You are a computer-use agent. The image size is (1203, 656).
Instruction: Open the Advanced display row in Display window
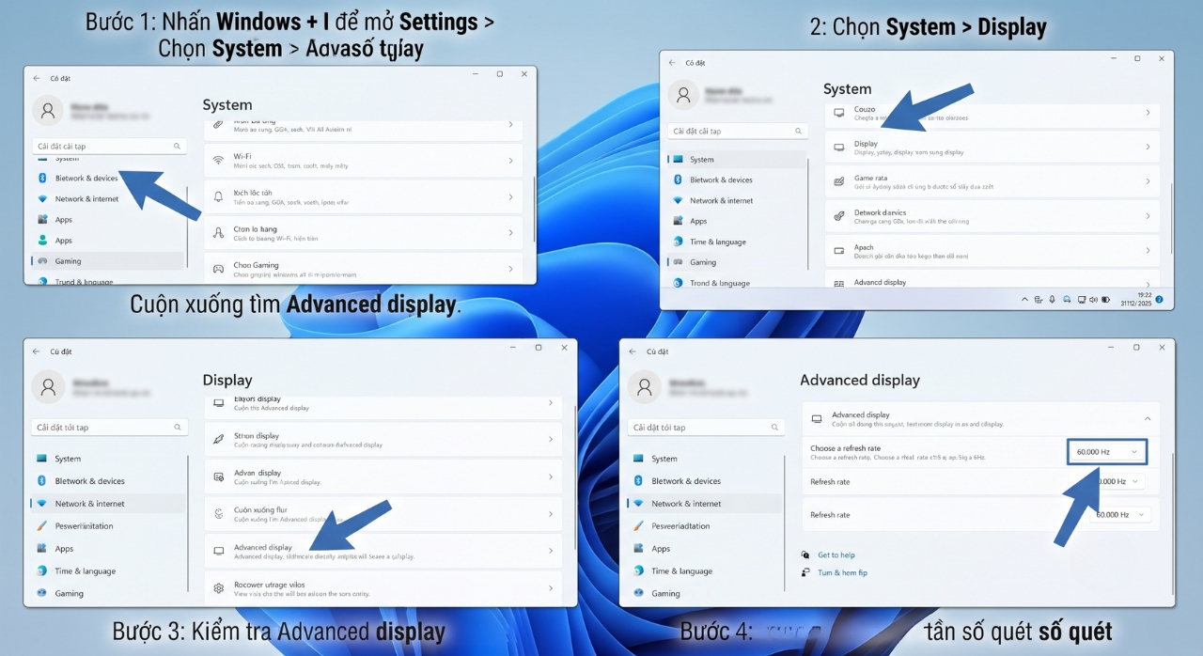383,552
